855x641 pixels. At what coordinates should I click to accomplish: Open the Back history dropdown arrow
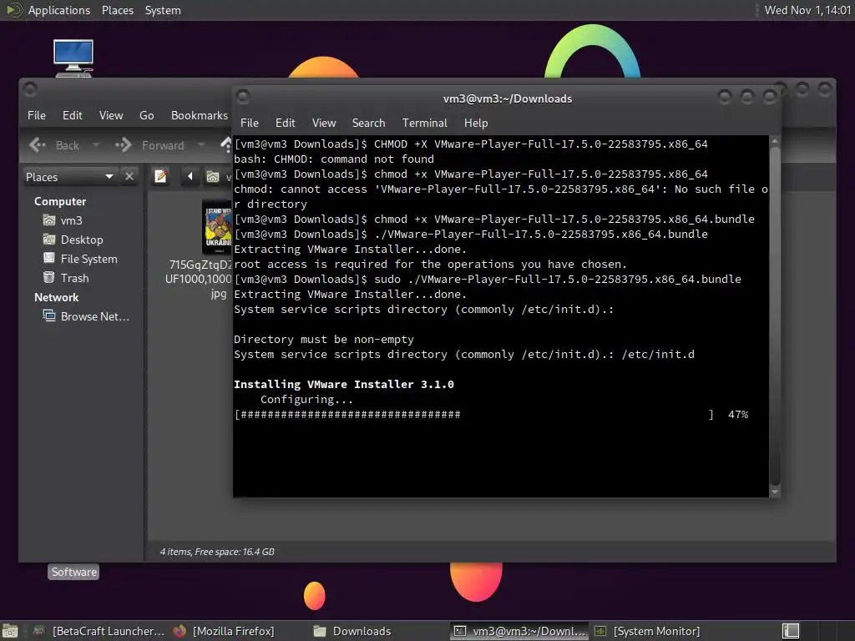[97, 145]
